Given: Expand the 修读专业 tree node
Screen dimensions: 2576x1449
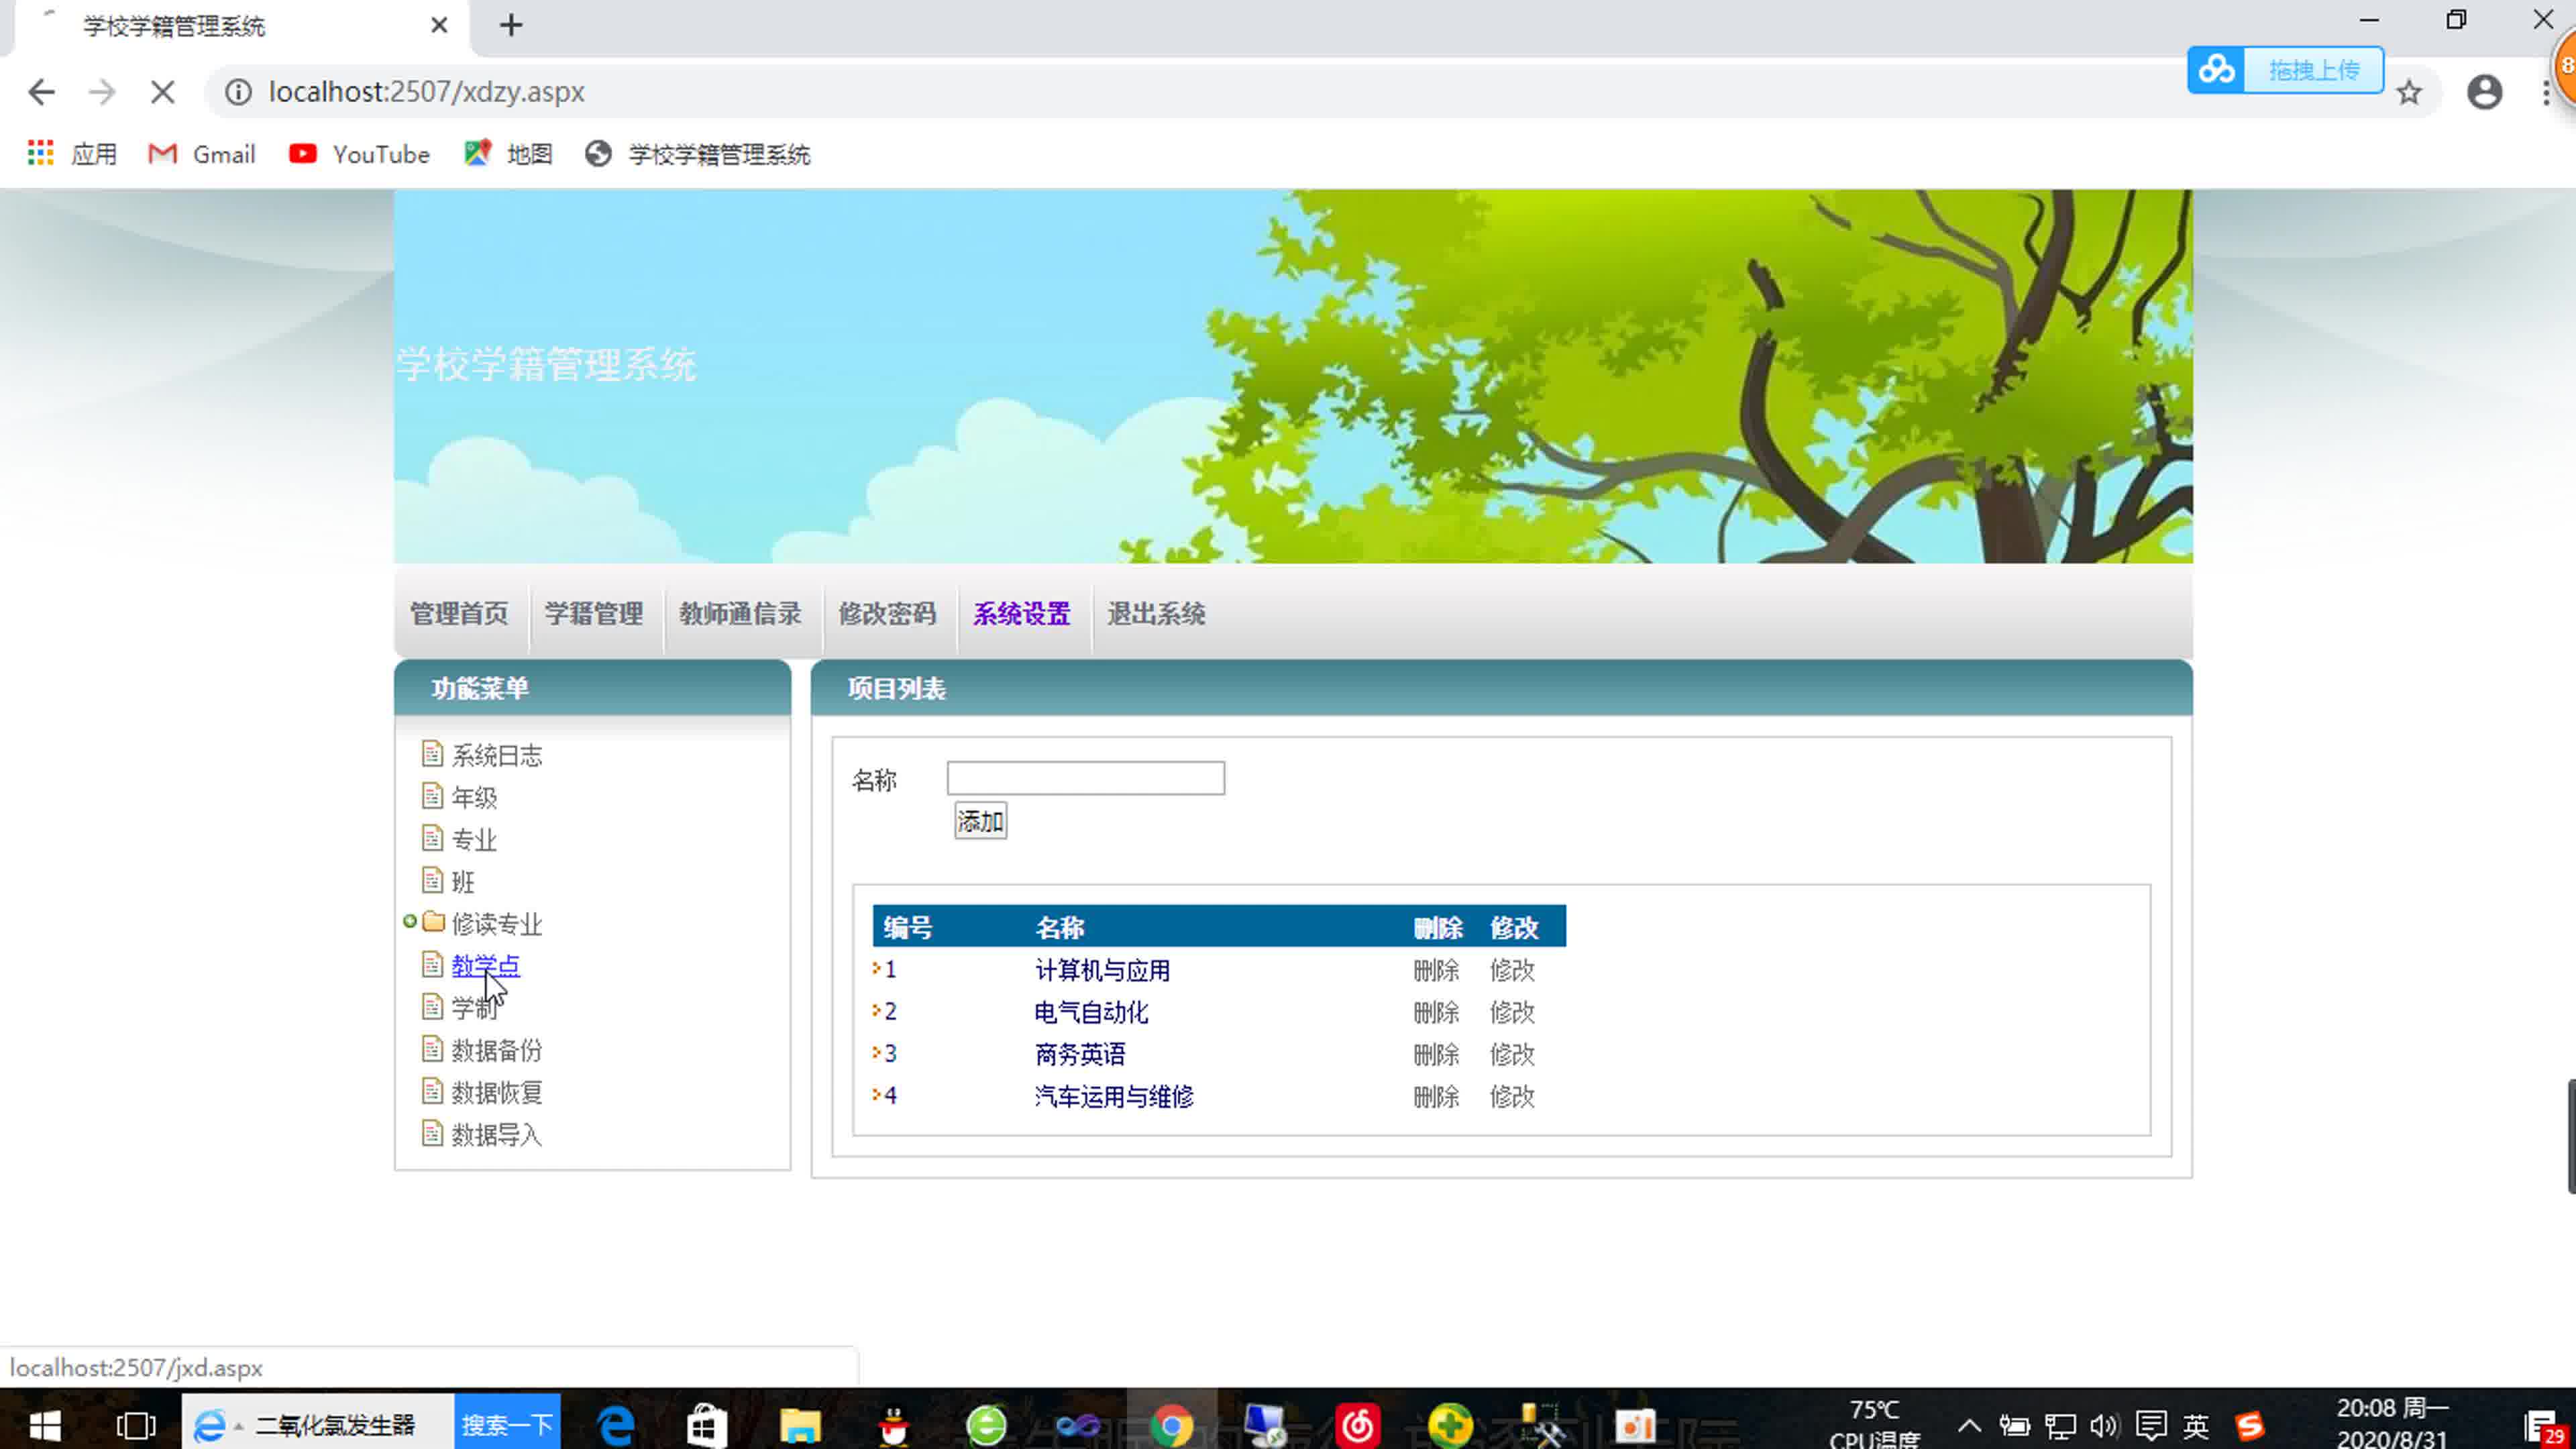Looking at the screenshot, I should (411, 922).
